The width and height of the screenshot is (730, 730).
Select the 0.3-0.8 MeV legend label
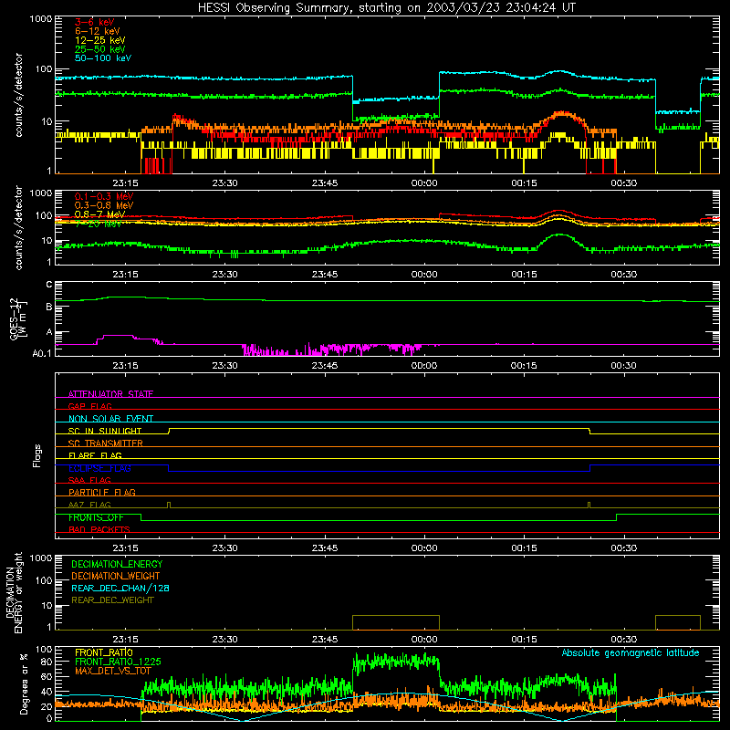click(x=104, y=205)
